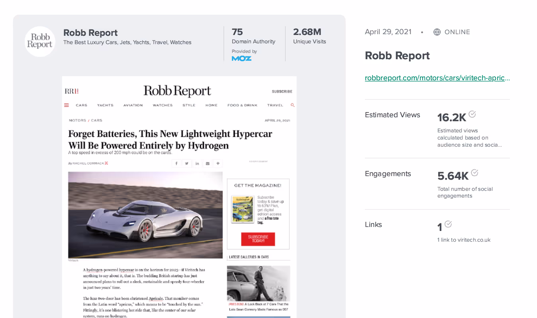Click the MOTORS breadcrumb link
Image resolution: width=537 pixels, height=318 pixels.
click(77, 120)
